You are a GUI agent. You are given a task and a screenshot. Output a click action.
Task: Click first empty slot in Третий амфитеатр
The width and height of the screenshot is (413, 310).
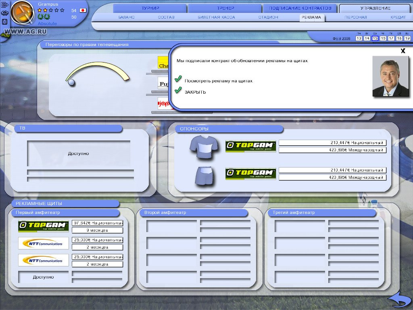pos(300,226)
